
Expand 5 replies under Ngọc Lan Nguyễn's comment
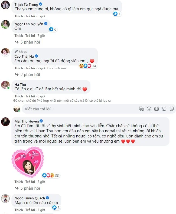click(x=30, y=42)
